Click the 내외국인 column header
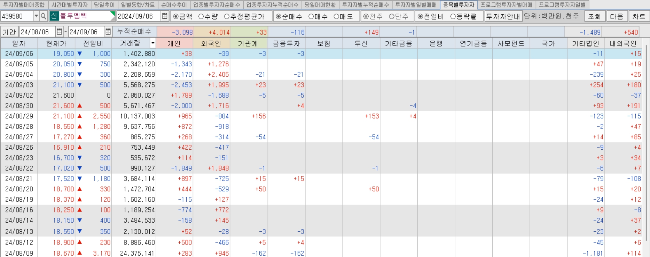The image size is (650, 257). click(623, 43)
